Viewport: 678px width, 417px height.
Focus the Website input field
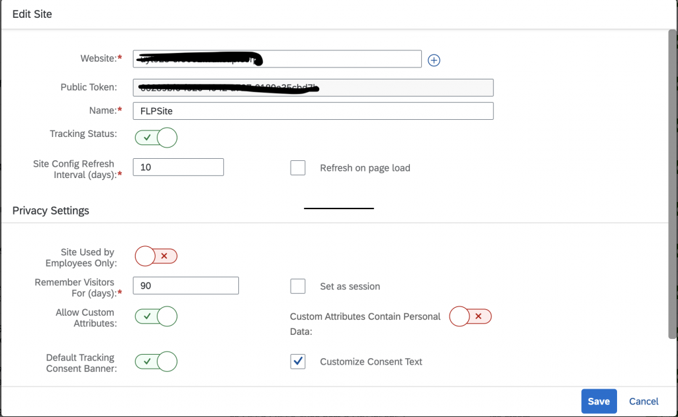(x=277, y=59)
